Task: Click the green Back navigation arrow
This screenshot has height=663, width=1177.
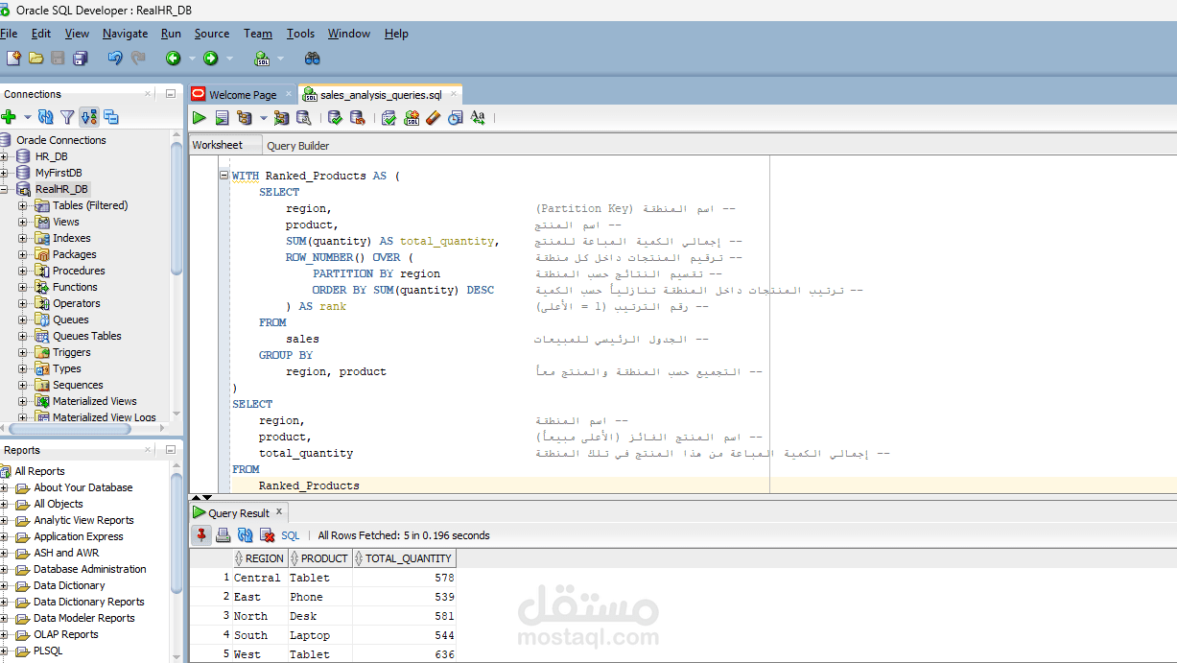Action: click(173, 59)
